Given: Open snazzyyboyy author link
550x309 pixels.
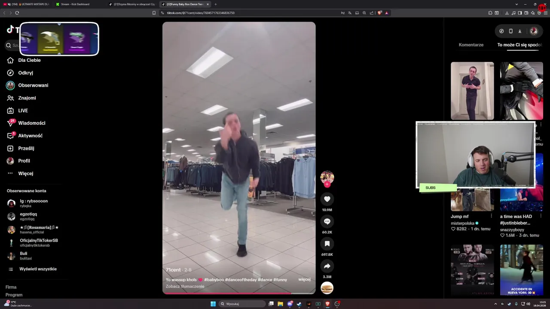Looking at the screenshot, I should coord(513,230).
